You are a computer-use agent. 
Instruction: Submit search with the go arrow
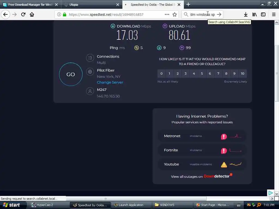pos(219,14)
